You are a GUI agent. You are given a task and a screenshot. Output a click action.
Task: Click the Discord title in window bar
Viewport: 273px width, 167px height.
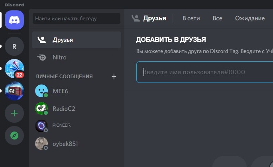coord(14,5)
